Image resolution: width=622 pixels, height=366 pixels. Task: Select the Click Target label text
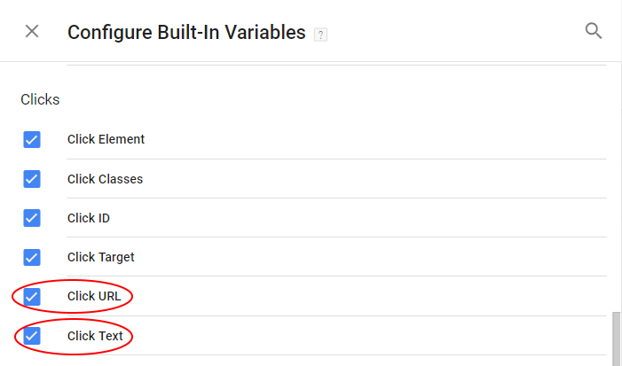[x=101, y=258]
